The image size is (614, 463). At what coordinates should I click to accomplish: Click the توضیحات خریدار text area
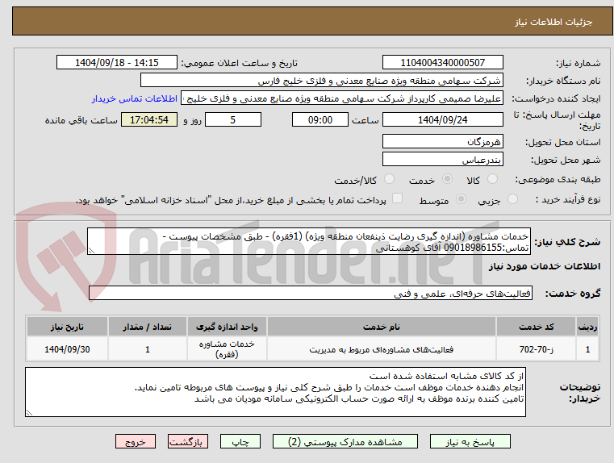pyautogui.click(x=275, y=392)
